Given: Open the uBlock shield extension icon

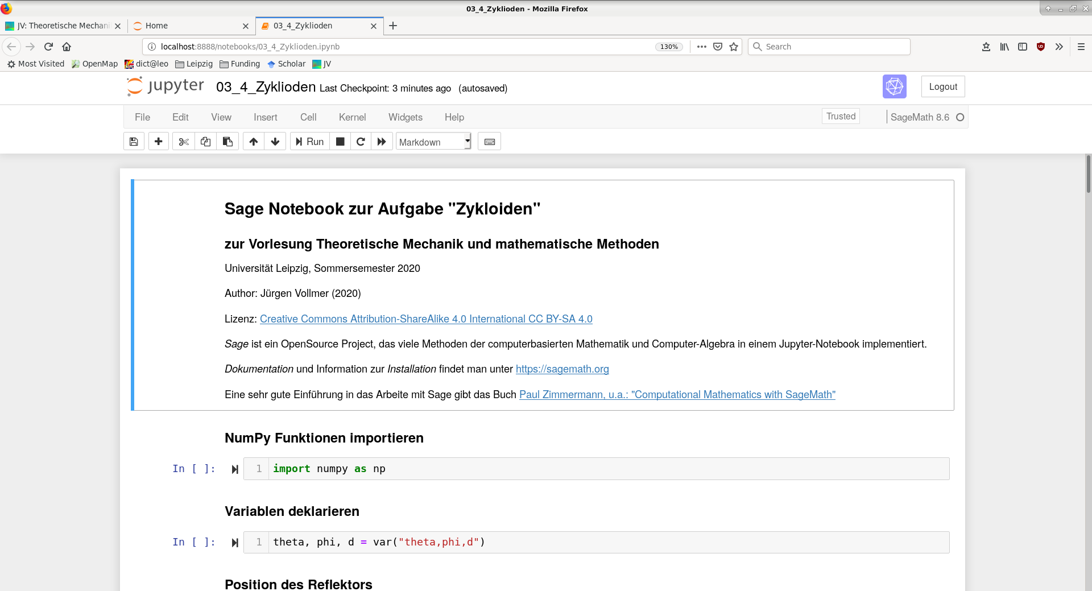Looking at the screenshot, I should (x=1041, y=47).
